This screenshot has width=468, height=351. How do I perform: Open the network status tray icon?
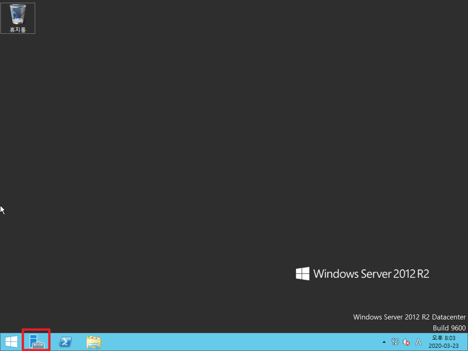pos(395,342)
